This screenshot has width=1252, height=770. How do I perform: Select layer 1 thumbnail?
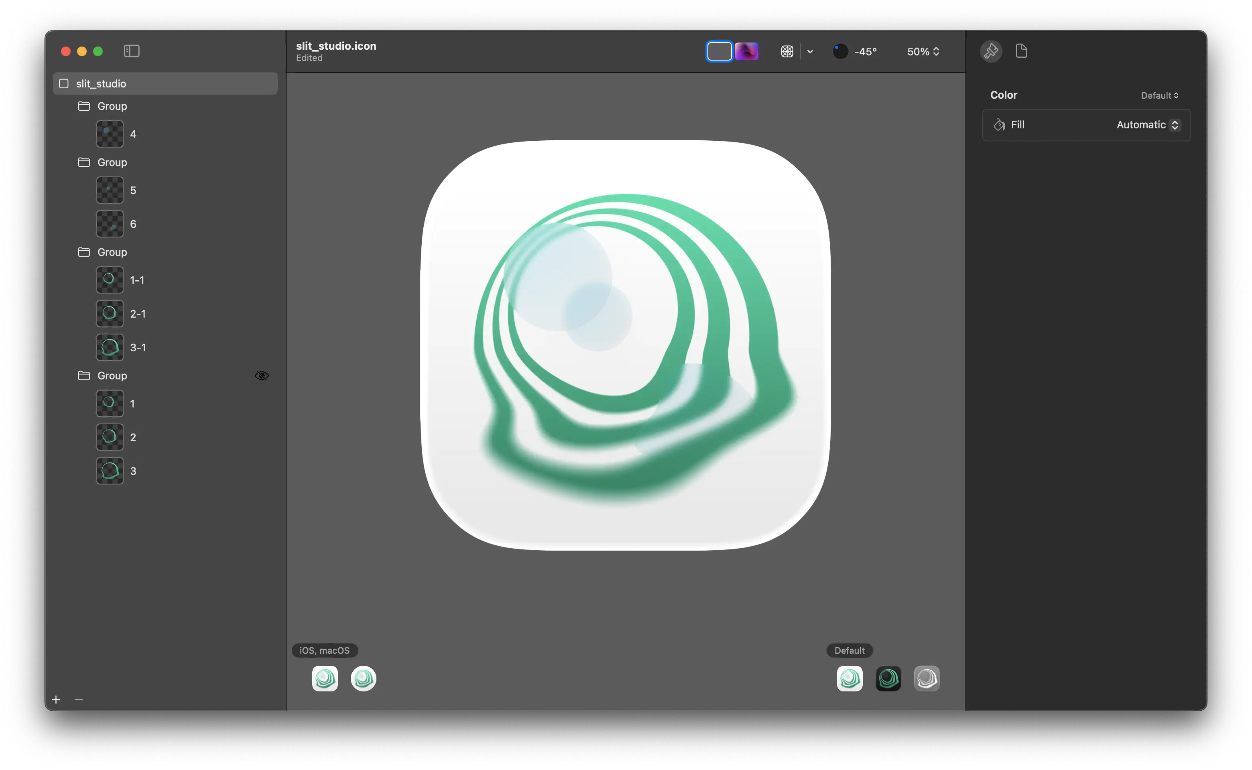(110, 403)
